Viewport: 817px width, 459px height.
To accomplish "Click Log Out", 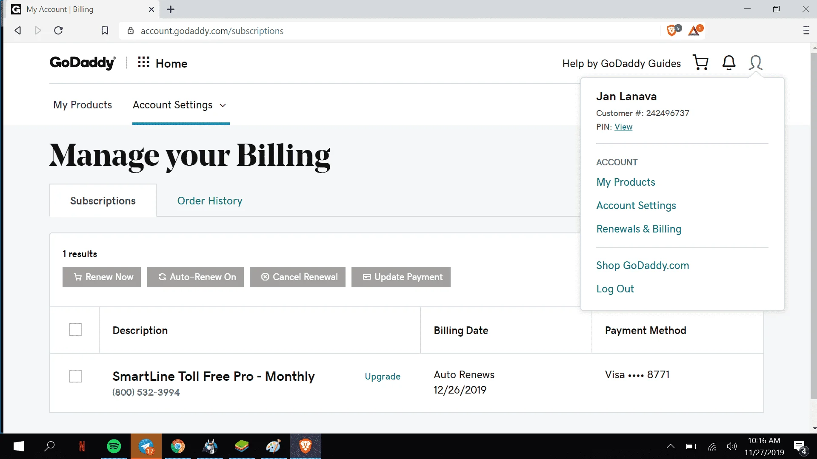I will click(x=615, y=289).
